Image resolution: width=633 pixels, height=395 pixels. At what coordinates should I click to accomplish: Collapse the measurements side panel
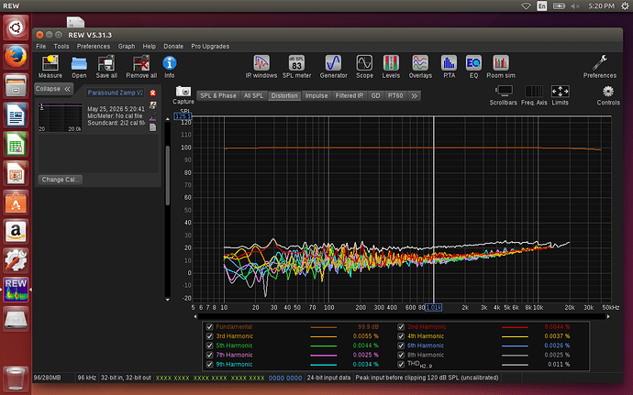53,89
